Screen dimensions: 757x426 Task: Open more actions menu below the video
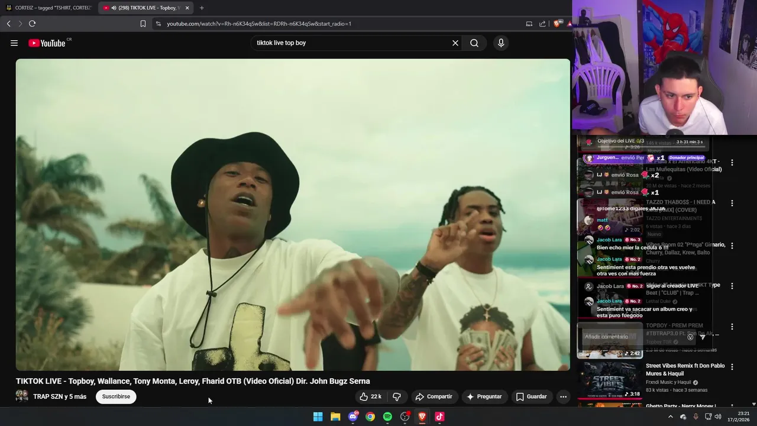pyautogui.click(x=563, y=396)
